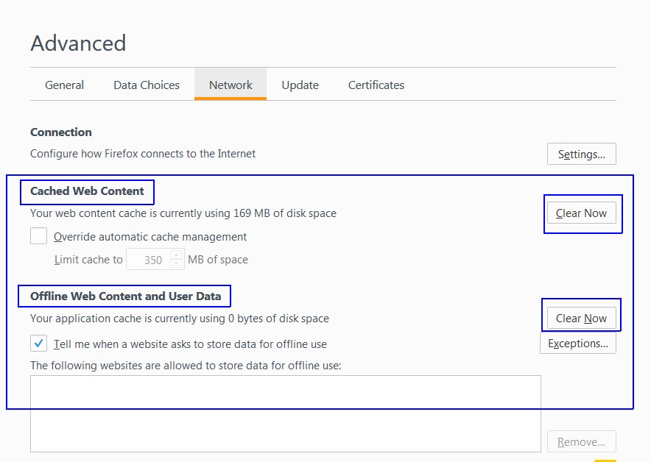Select the Network tab
This screenshot has width=651, height=462.
pos(231,85)
